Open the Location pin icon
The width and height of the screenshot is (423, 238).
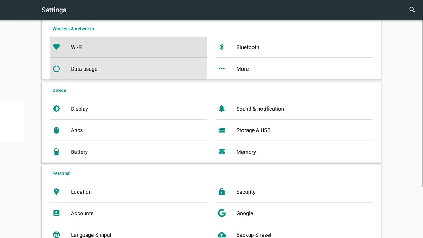tap(56, 191)
